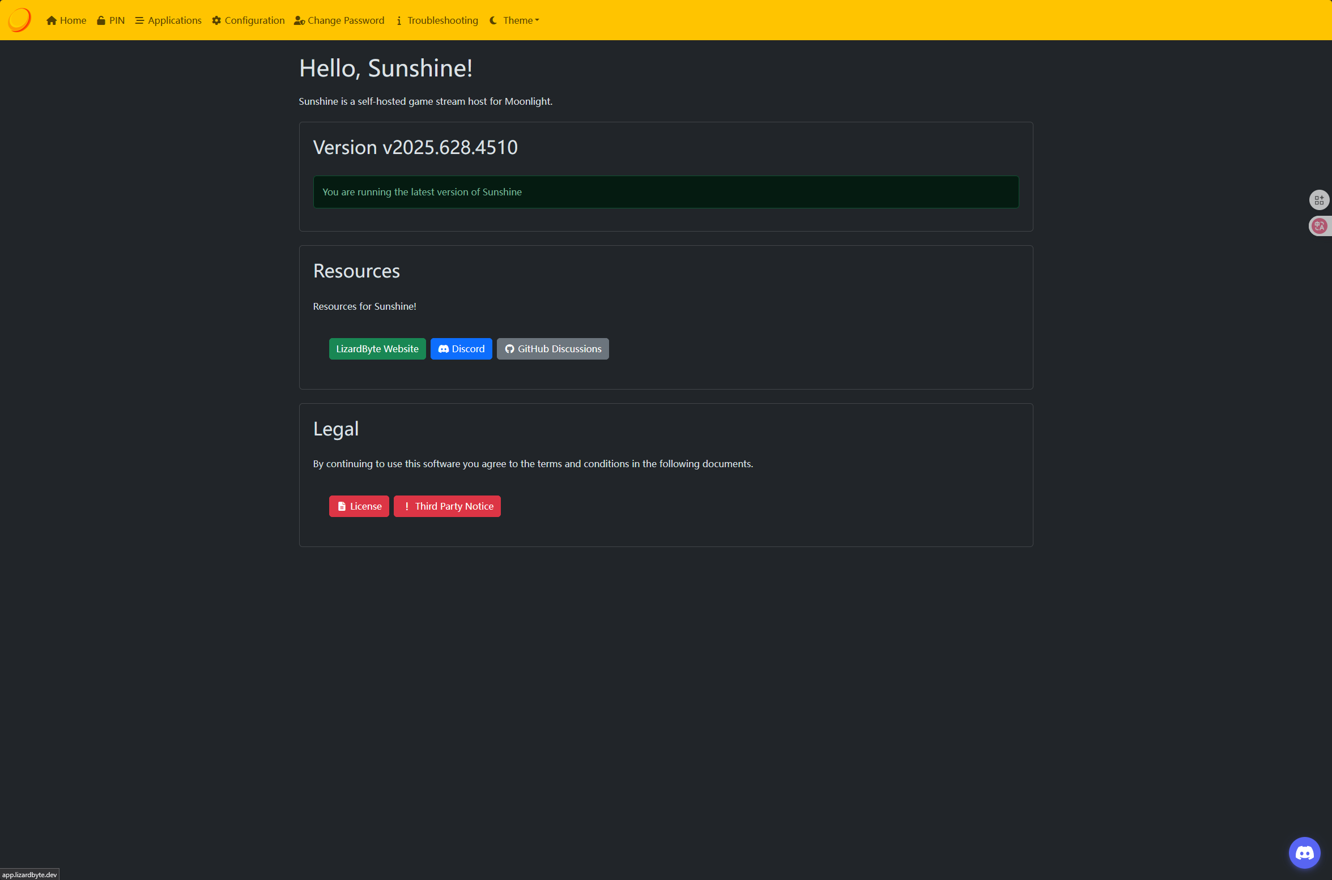
Task: Click the Configuration gear icon
Action: tap(216, 20)
